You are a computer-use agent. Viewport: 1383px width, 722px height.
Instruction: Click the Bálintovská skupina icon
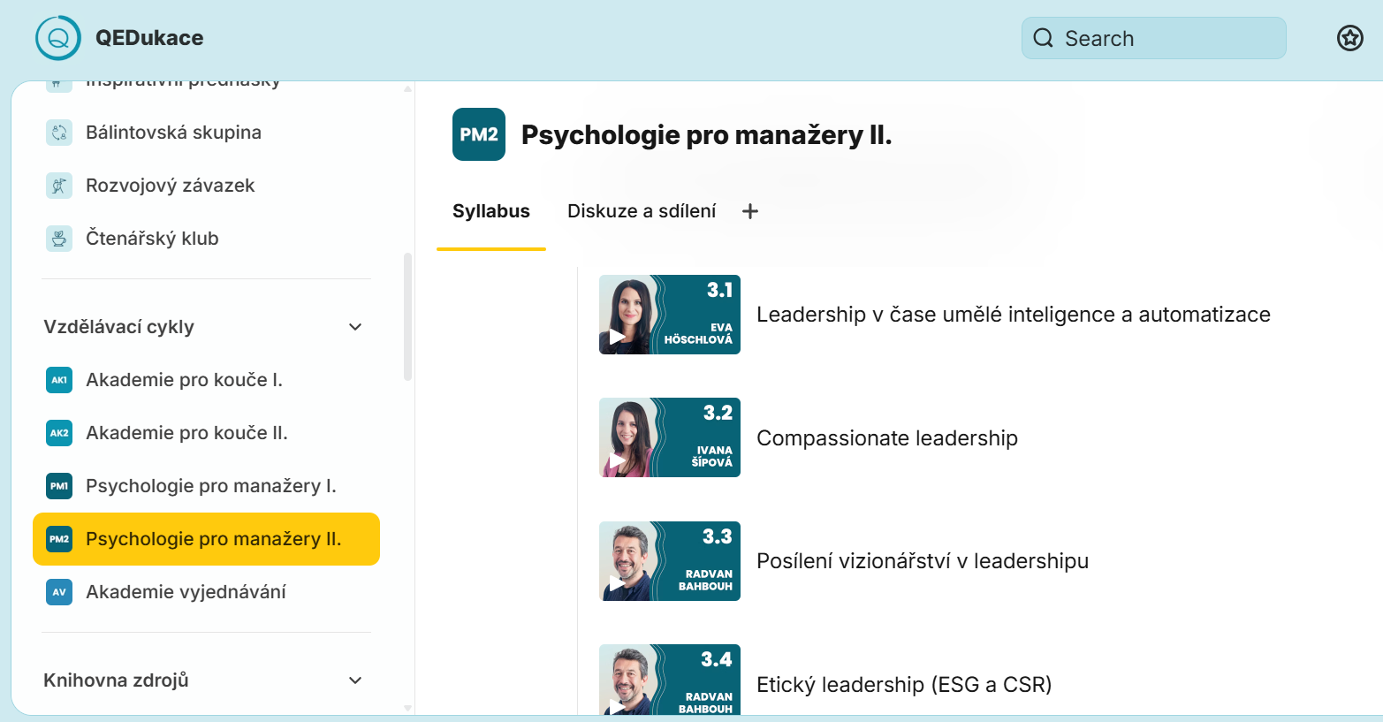click(x=58, y=132)
